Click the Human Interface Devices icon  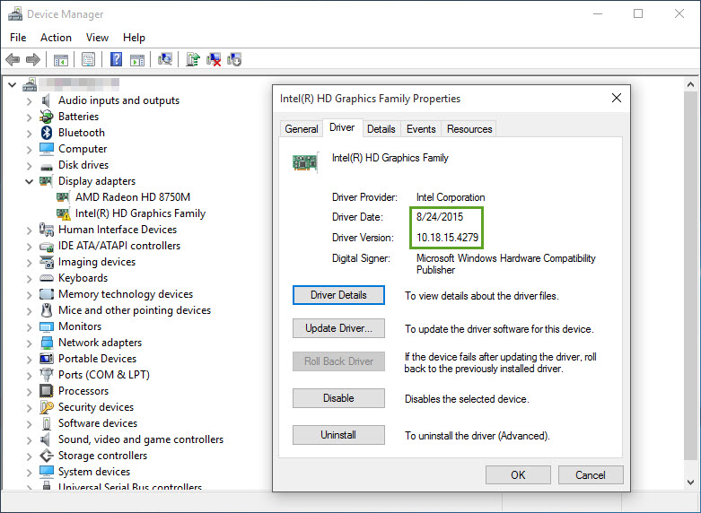click(47, 230)
